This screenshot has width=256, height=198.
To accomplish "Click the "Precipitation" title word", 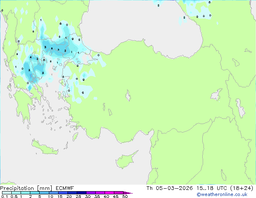I will click(17, 188).
